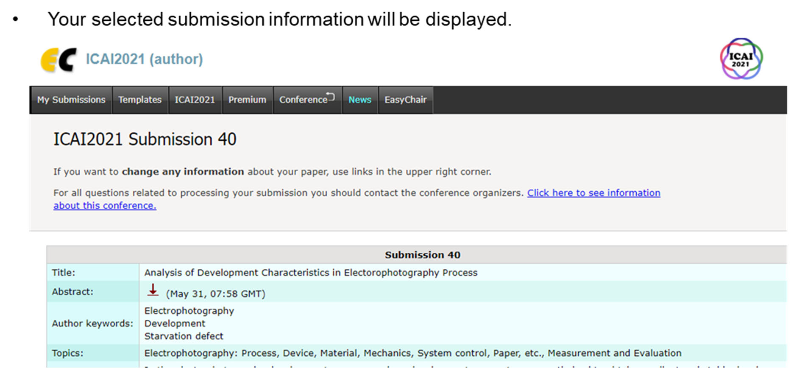Click the abstract timestamp 'May 31, 07:58 GMT'
This screenshot has height=368, width=805.
click(215, 294)
